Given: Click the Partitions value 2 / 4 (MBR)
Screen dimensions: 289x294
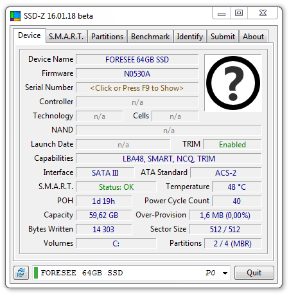Looking at the screenshot, I should [x=233, y=244].
